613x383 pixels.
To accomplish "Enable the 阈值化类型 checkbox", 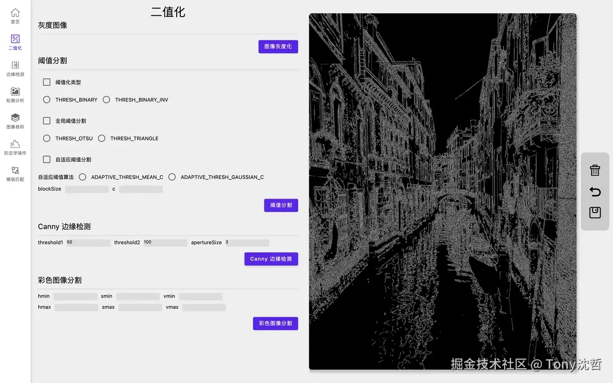I will pyautogui.click(x=46, y=82).
